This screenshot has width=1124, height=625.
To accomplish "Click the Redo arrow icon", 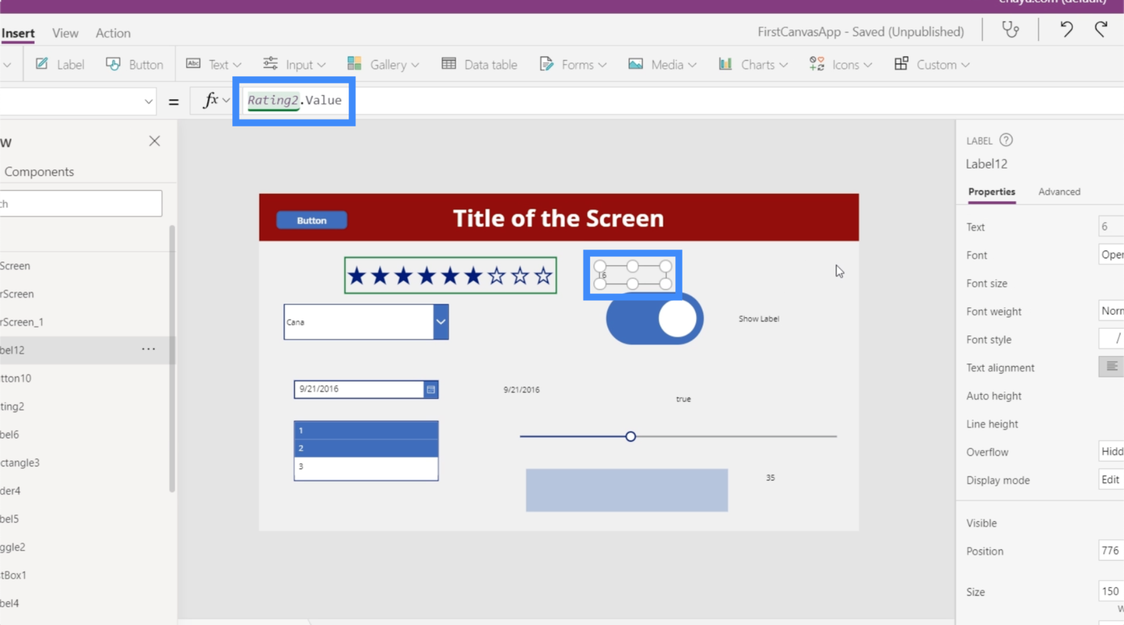I will tap(1101, 29).
